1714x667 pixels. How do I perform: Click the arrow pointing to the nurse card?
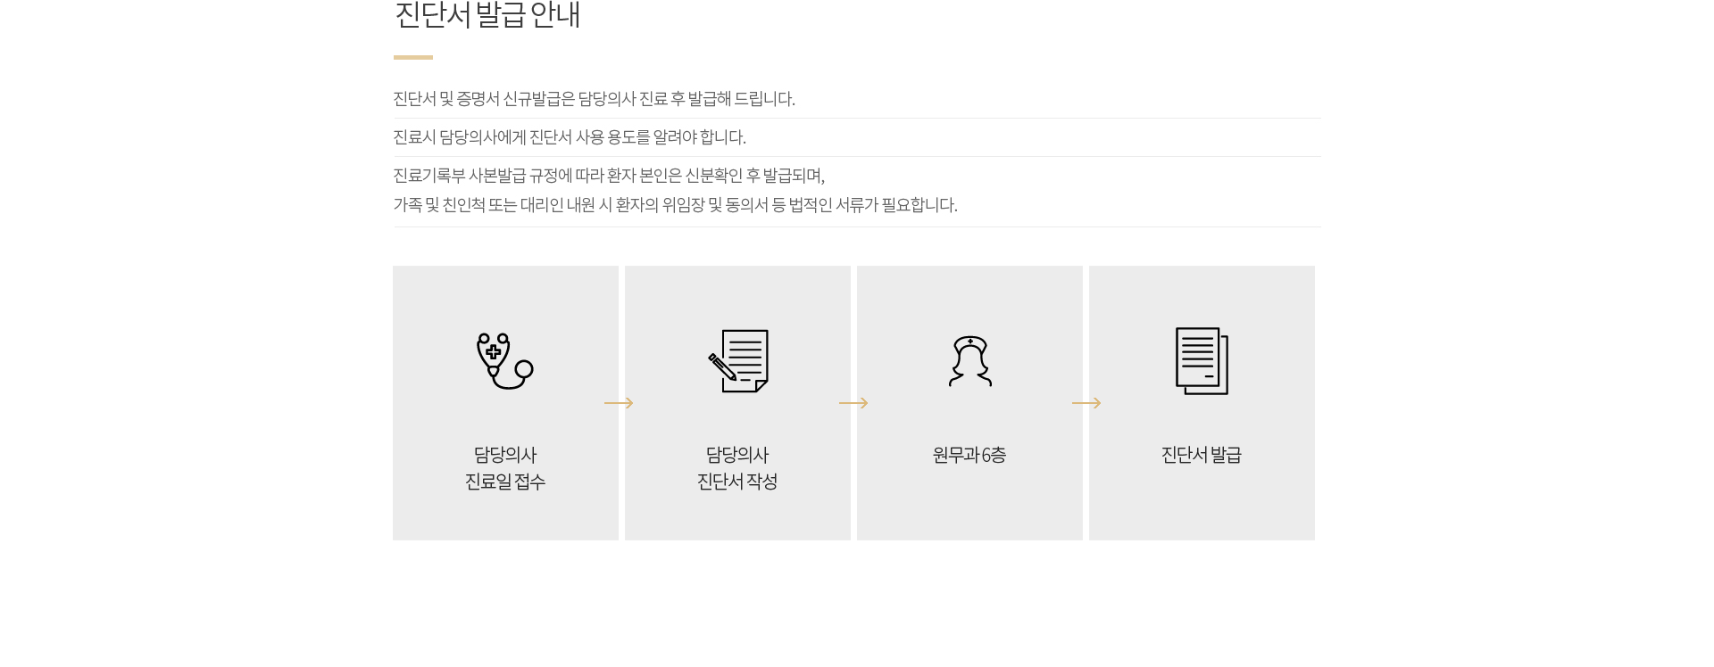pos(853,403)
